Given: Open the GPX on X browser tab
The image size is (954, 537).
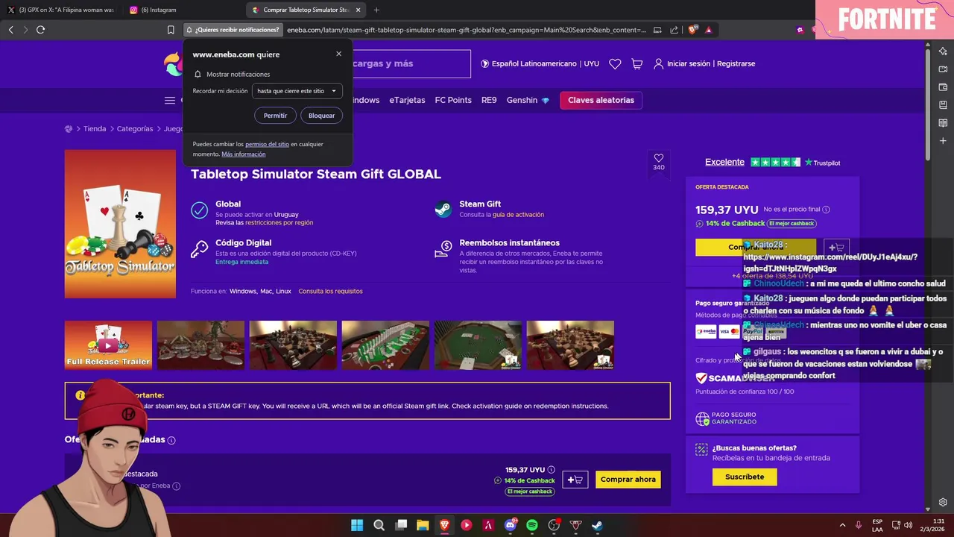Looking at the screenshot, I should click(61, 10).
